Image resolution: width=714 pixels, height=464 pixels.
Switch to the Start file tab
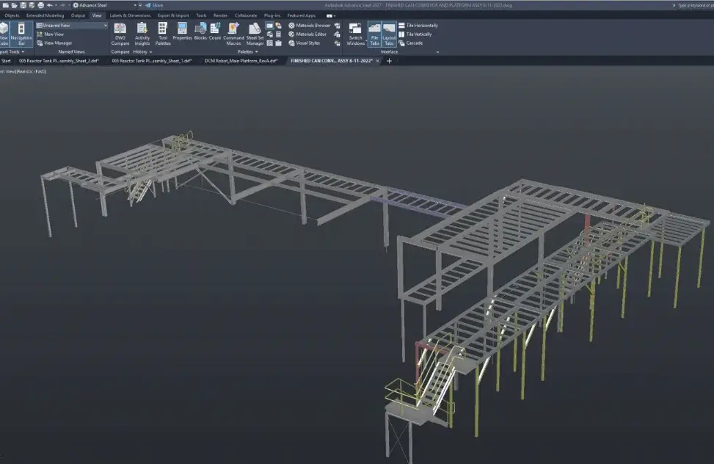[6, 61]
